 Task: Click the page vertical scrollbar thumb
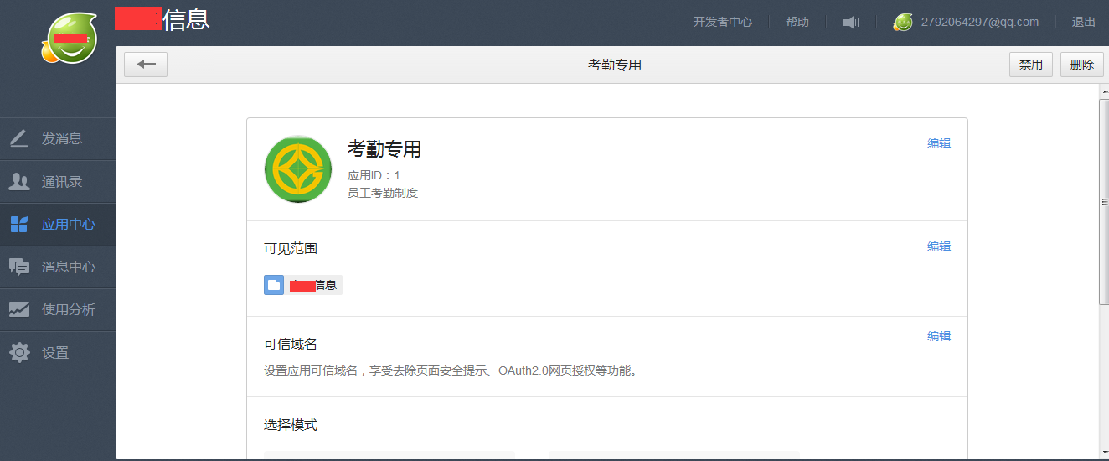tap(1104, 201)
